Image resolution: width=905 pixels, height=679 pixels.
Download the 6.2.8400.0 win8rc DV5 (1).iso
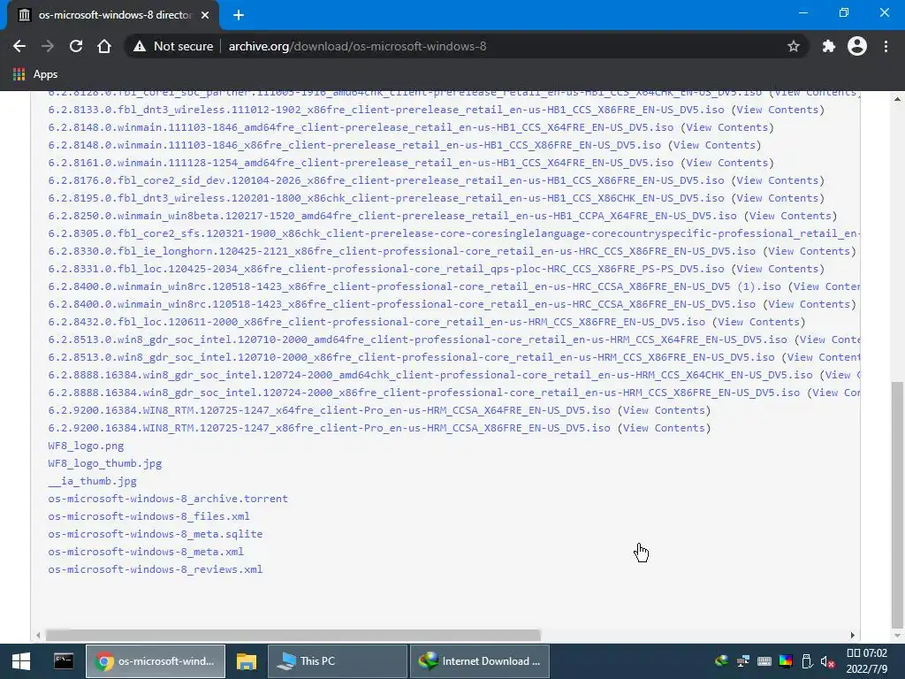click(414, 286)
